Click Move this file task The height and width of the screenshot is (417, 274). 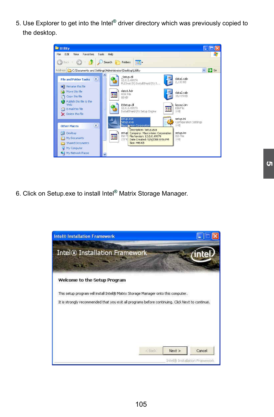tap(74, 92)
